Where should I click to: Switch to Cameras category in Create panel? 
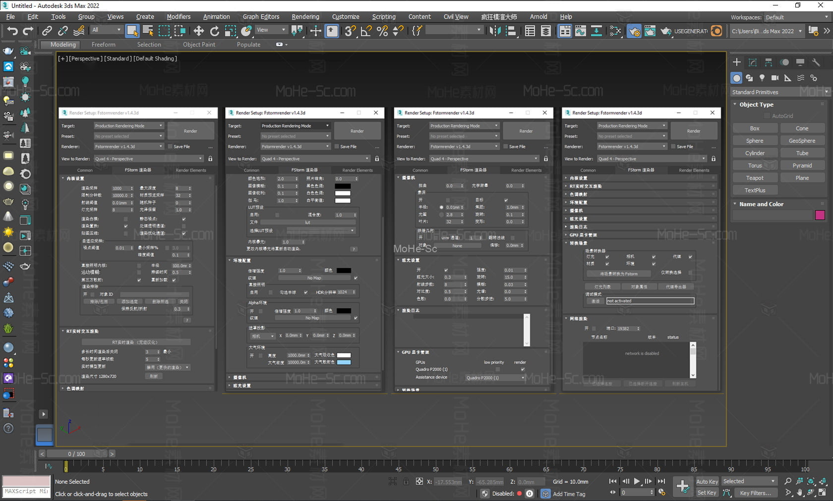coord(775,78)
